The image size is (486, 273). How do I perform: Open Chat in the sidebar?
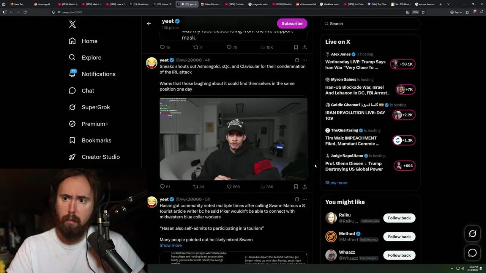(x=81, y=91)
